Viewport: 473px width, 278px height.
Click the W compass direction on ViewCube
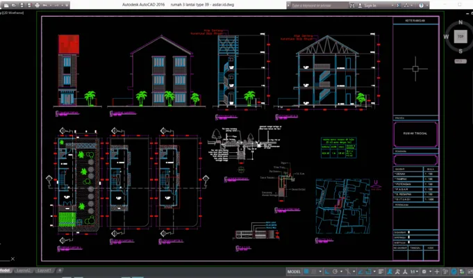coord(446,37)
